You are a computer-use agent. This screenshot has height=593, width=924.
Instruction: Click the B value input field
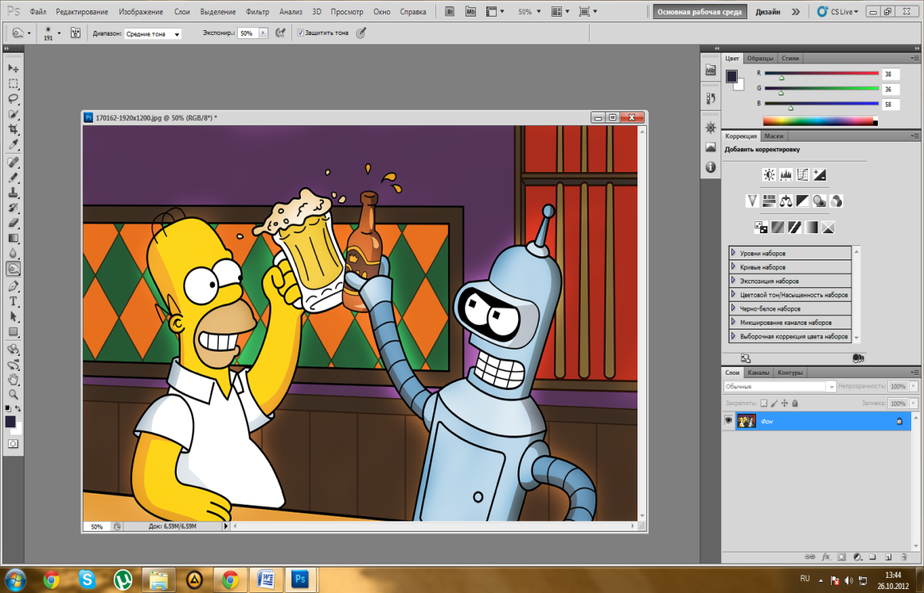pyautogui.click(x=891, y=104)
